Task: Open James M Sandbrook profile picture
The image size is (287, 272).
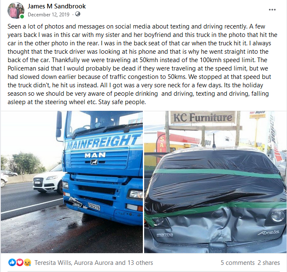Action: click(x=16, y=10)
